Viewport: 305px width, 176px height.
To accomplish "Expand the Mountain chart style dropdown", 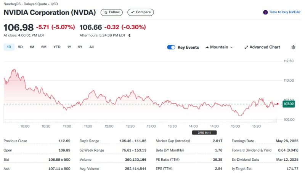I will coord(231,47).
